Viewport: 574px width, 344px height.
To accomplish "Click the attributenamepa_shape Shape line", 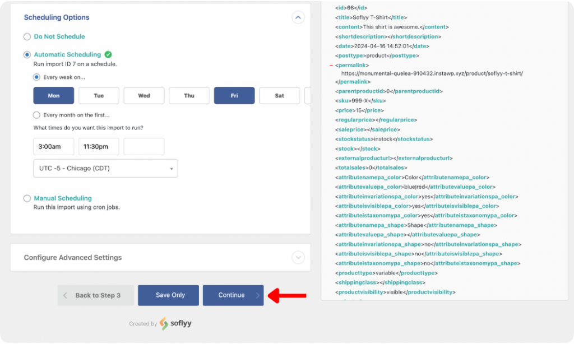I will click(x=416, y=225).
